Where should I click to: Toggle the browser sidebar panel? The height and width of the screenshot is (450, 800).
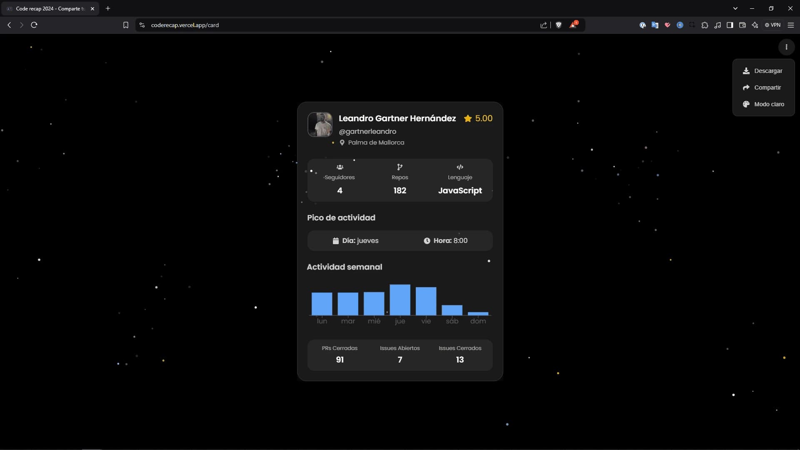click(x=730, y=25)
